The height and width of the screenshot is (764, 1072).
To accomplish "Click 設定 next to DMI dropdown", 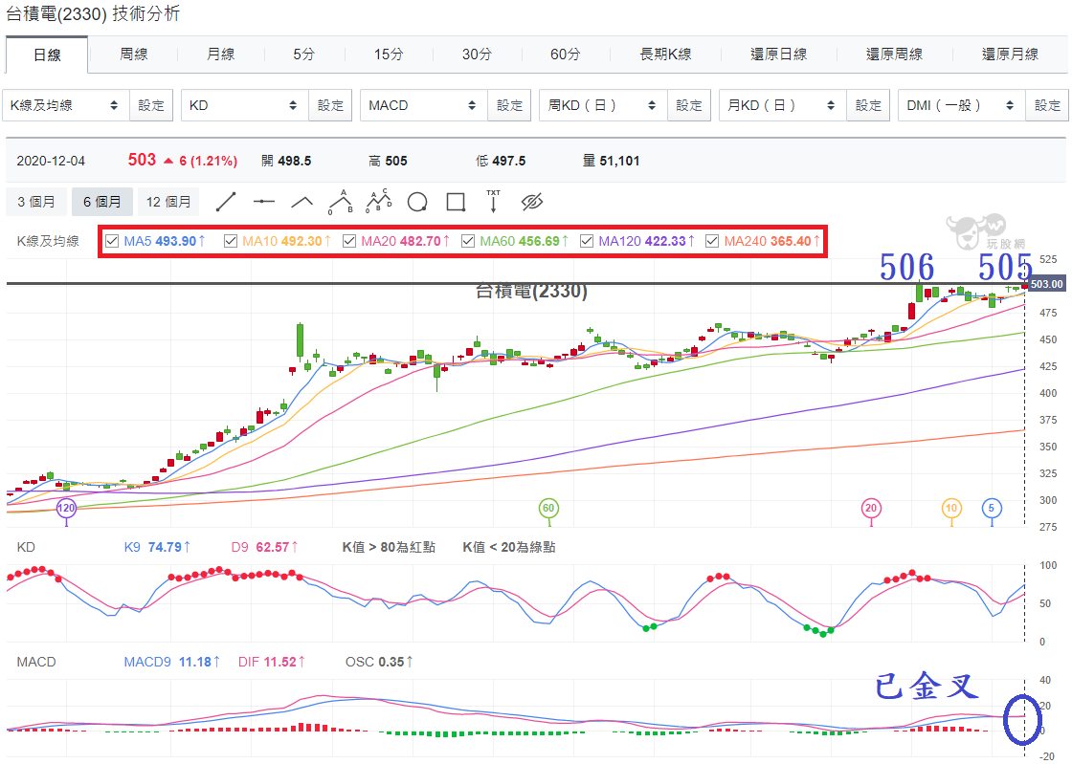I will (x=1047, y=105).
